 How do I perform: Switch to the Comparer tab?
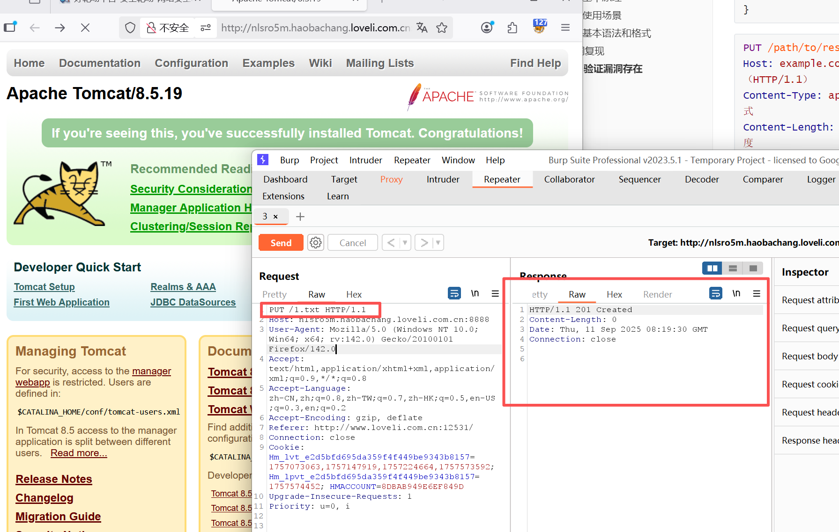[x=763, y=179]
